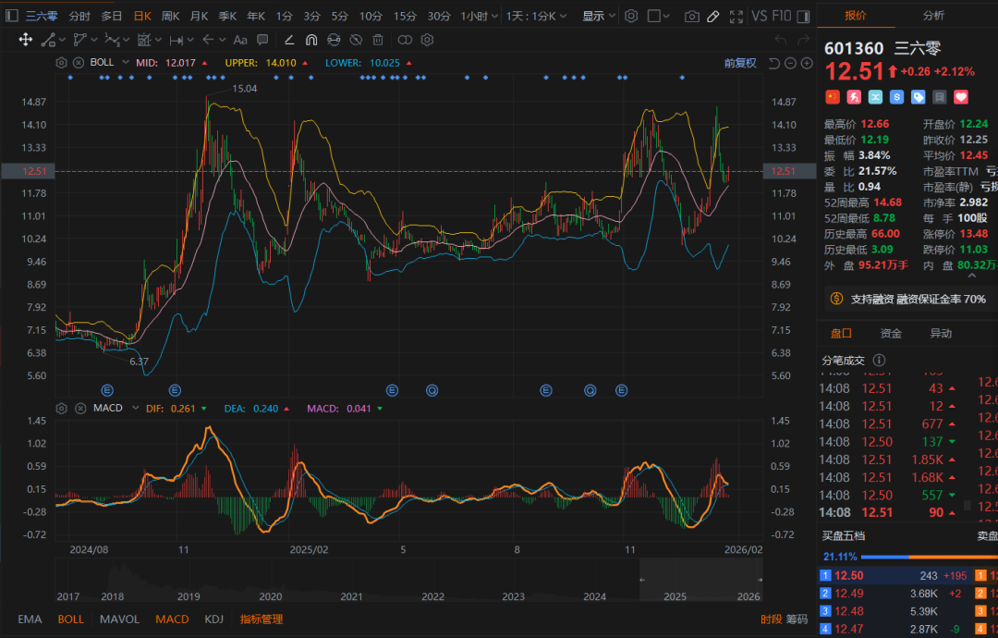Toggle the KDJ indicator at bottom bar

click(x=213, y=620)
